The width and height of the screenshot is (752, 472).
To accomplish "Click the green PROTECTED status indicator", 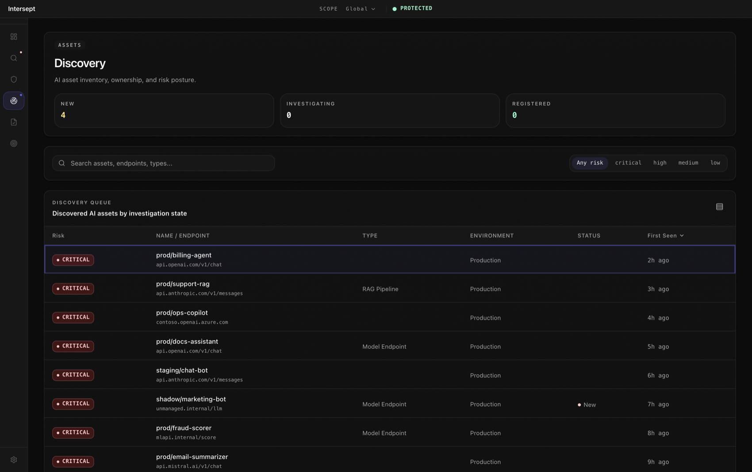I will tap(412, 8).
